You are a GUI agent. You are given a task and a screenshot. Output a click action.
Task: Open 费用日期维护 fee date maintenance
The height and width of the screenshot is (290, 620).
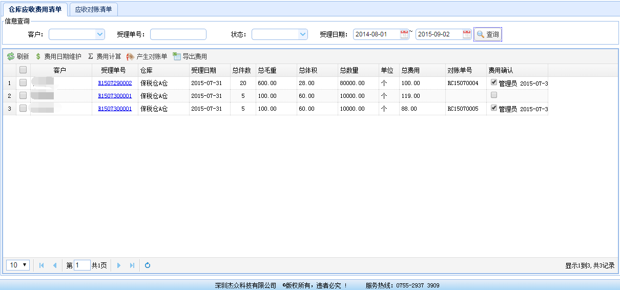click(58, 56)
